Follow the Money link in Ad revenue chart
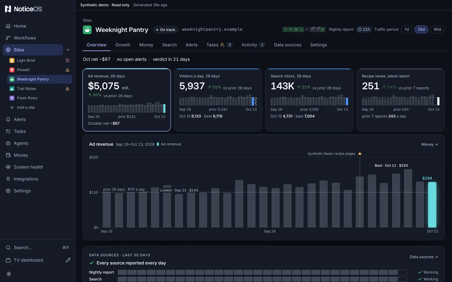This screenshot has width=452, height=282. pos(430,144)
